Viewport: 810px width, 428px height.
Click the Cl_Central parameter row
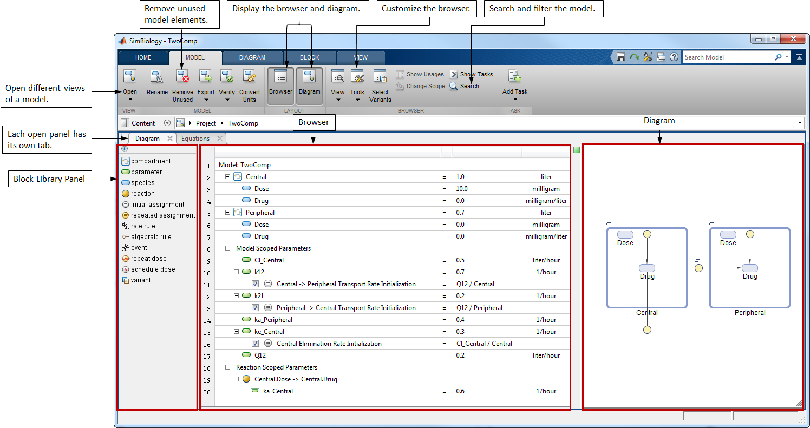[x=392, y=260]
